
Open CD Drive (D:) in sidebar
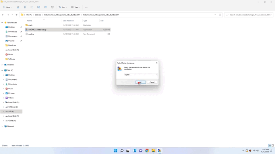click(x=13, y=107)
